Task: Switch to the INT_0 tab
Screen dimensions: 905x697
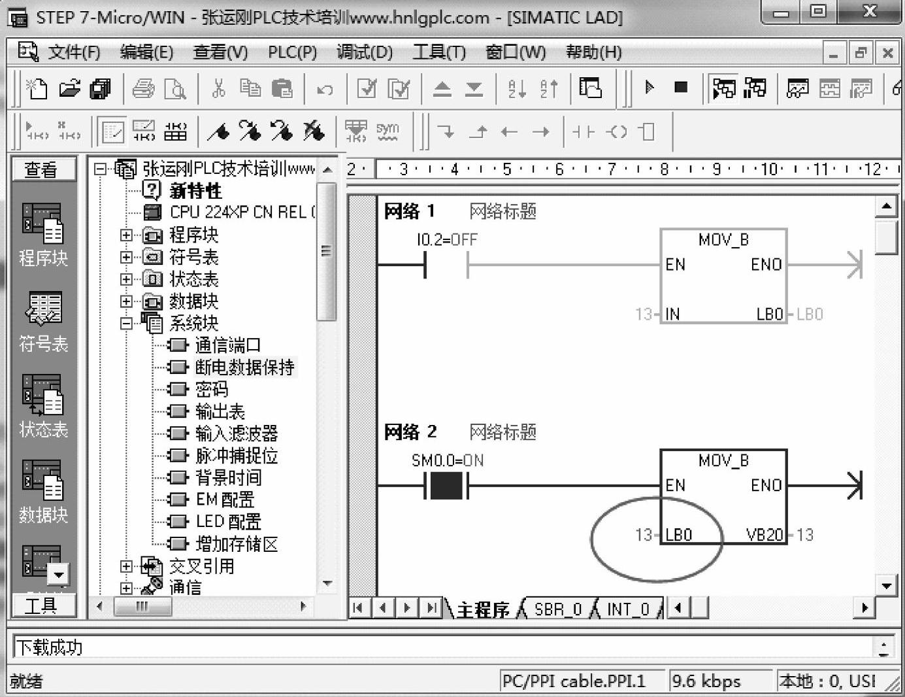Action: (628, 609)
